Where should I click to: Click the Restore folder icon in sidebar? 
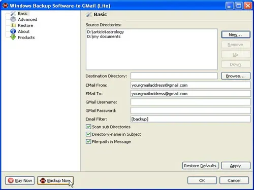coord(13,25)
